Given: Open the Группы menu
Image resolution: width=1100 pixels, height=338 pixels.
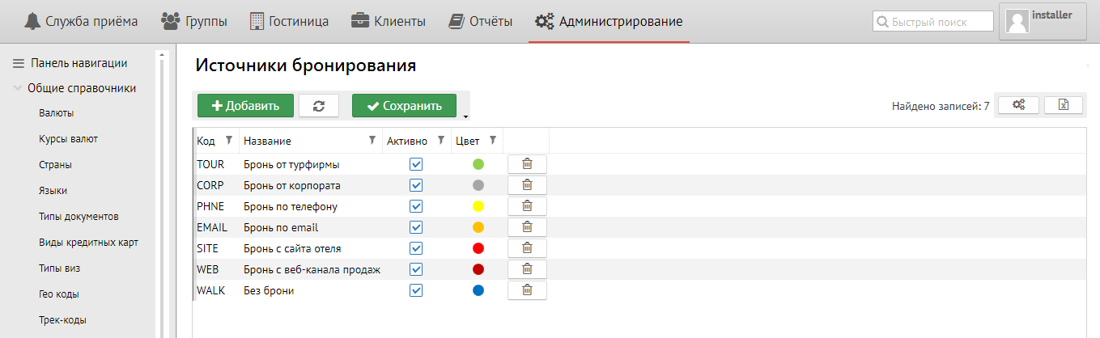Looking at the screenshot, I should click(x=194, y=21).
